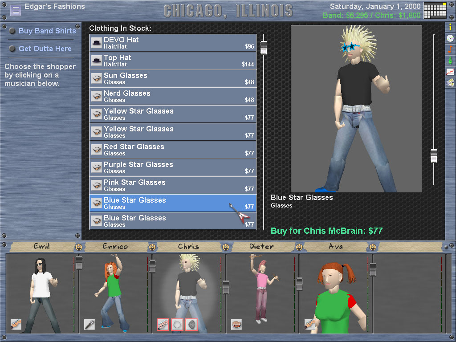Choose Nerd Glasses from the stock list

[173, 96]
